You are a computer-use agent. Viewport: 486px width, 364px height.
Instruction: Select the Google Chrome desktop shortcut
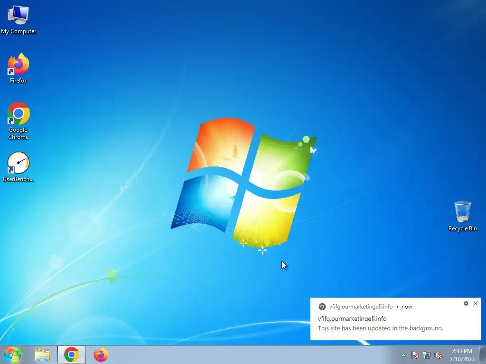[x=19, y=121]
